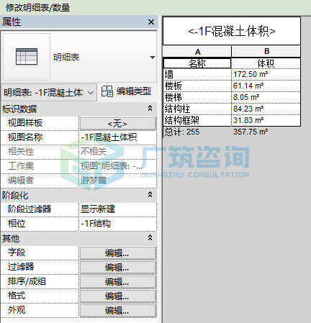
Task: Open the 格式 编辑... button
Action: [117, 296]
